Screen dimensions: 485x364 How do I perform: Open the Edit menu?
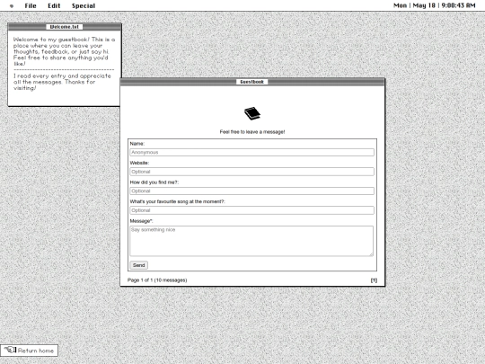(54, 6)
